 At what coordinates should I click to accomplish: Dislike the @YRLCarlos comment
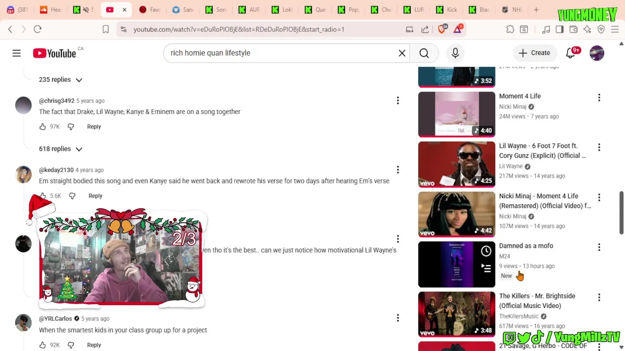(x=71, y=345)
